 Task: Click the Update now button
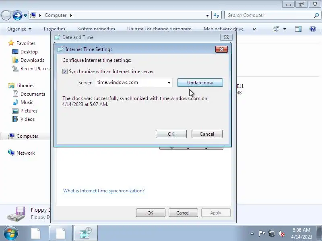click(200, 83)
